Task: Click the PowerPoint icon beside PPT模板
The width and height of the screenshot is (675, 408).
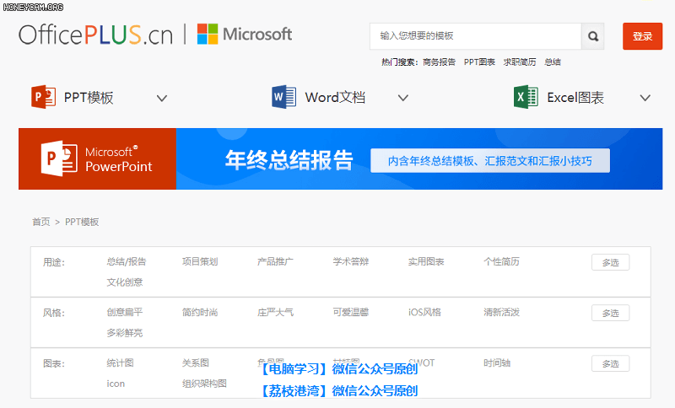Action: click(44, 97)
